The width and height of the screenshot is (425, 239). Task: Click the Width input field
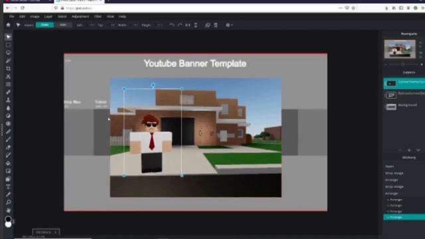[x=135, y=25]
